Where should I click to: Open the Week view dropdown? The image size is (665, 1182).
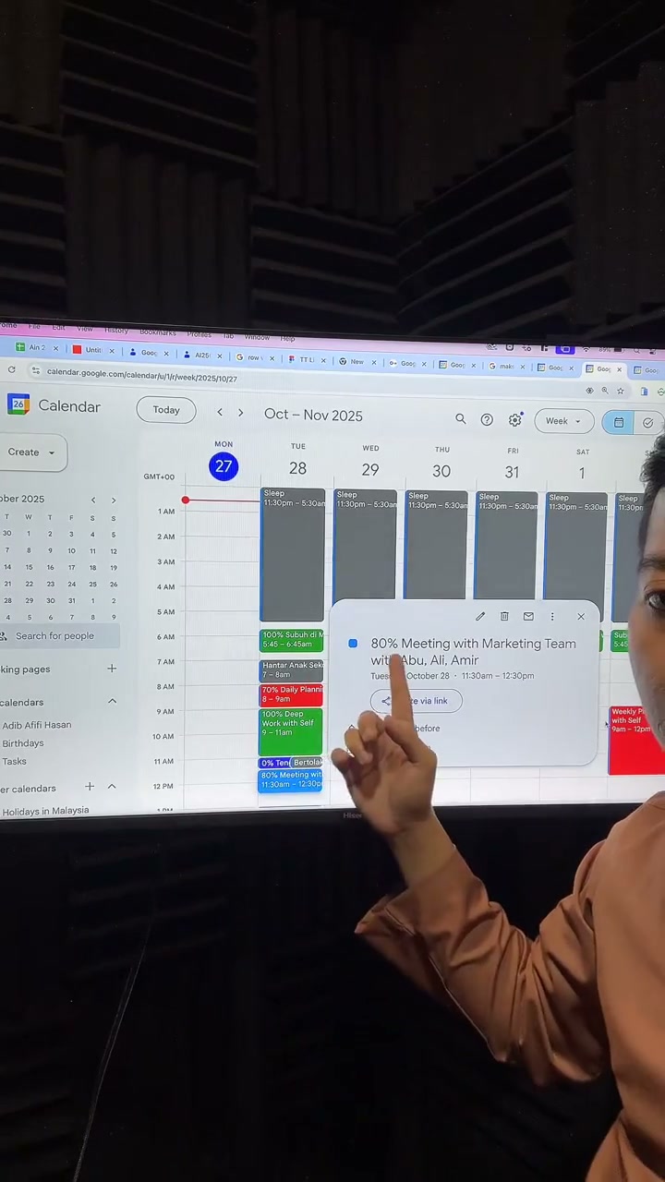[562, 421]
